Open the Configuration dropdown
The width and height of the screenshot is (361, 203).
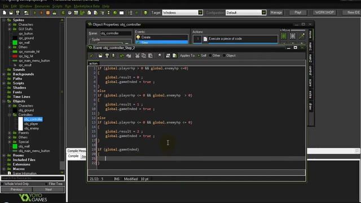point(263,12)
